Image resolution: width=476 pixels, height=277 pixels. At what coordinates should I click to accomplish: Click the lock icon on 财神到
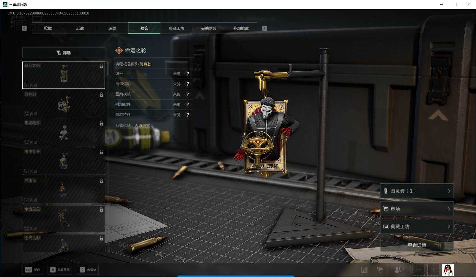tap(101, 95)
